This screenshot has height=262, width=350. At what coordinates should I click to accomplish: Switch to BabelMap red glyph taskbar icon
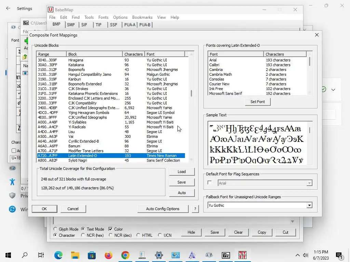242,255
